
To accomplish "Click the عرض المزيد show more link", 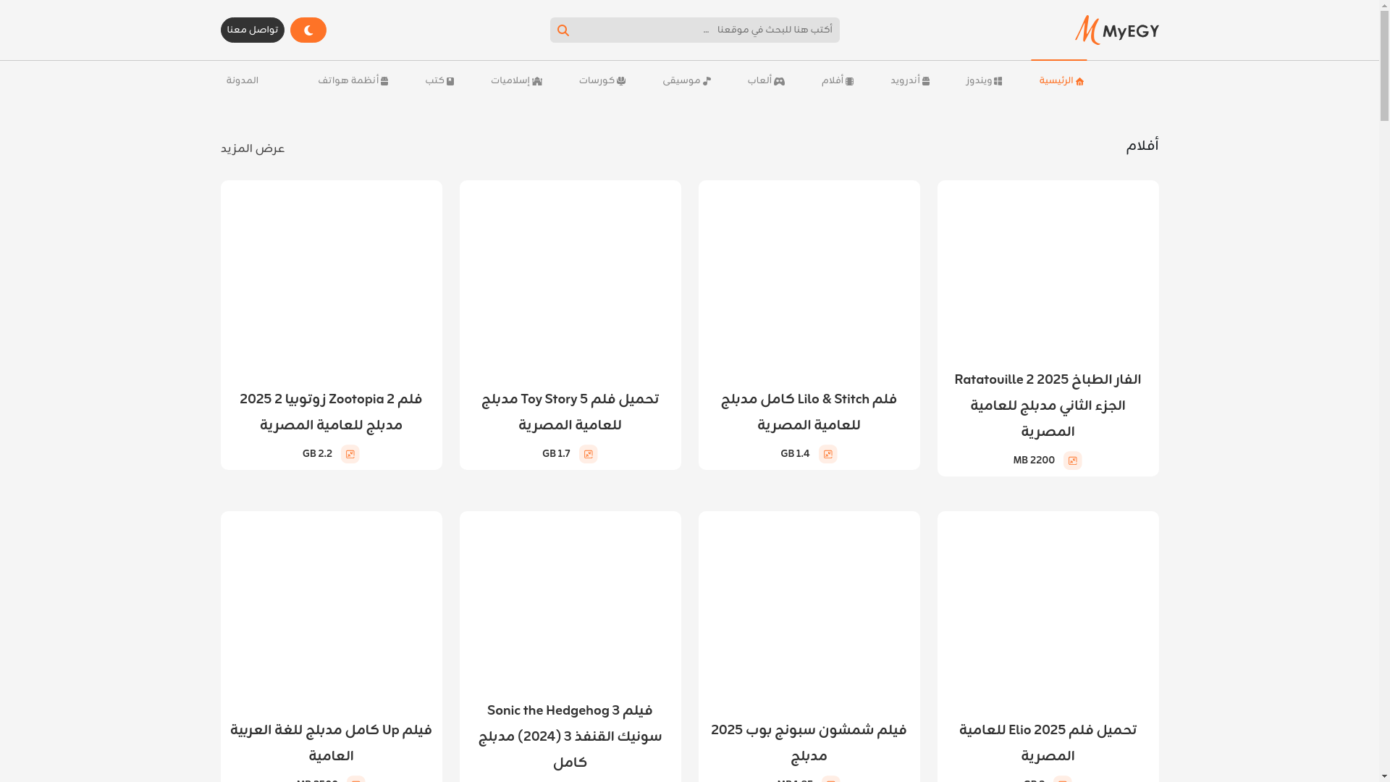I will [x=253, y=149].
